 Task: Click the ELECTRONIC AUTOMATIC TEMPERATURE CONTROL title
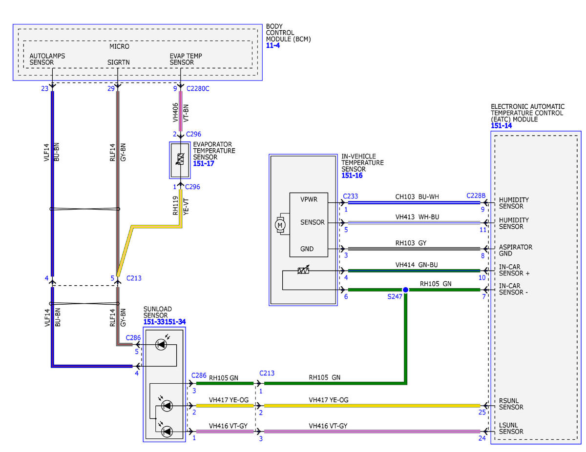click(x=528, y=113)
